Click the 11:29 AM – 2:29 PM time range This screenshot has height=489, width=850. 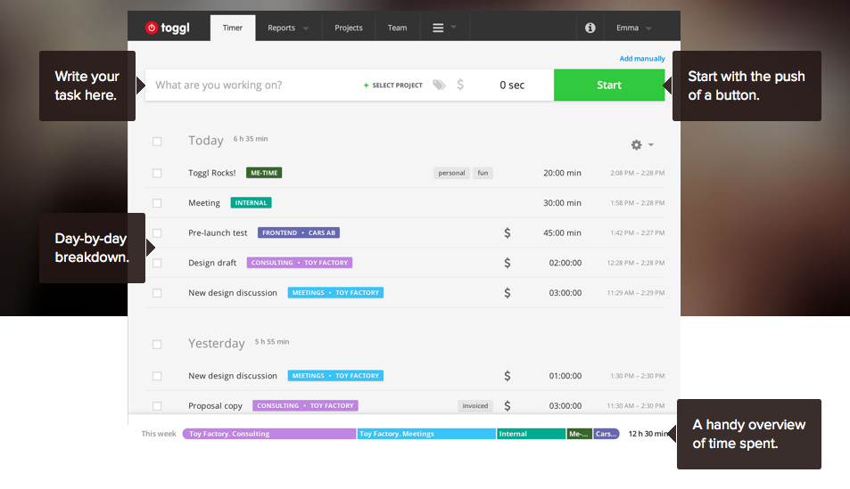pos(636,293)
